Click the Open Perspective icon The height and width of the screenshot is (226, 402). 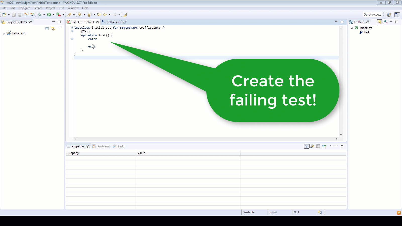pyautogui.click(x=389, y=15)
